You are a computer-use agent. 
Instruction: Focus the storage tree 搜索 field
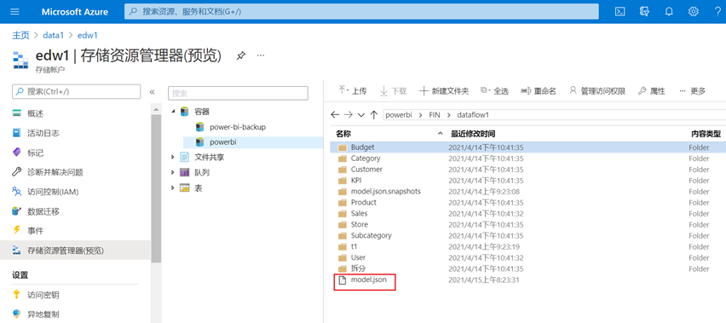[x=238, y=93]
